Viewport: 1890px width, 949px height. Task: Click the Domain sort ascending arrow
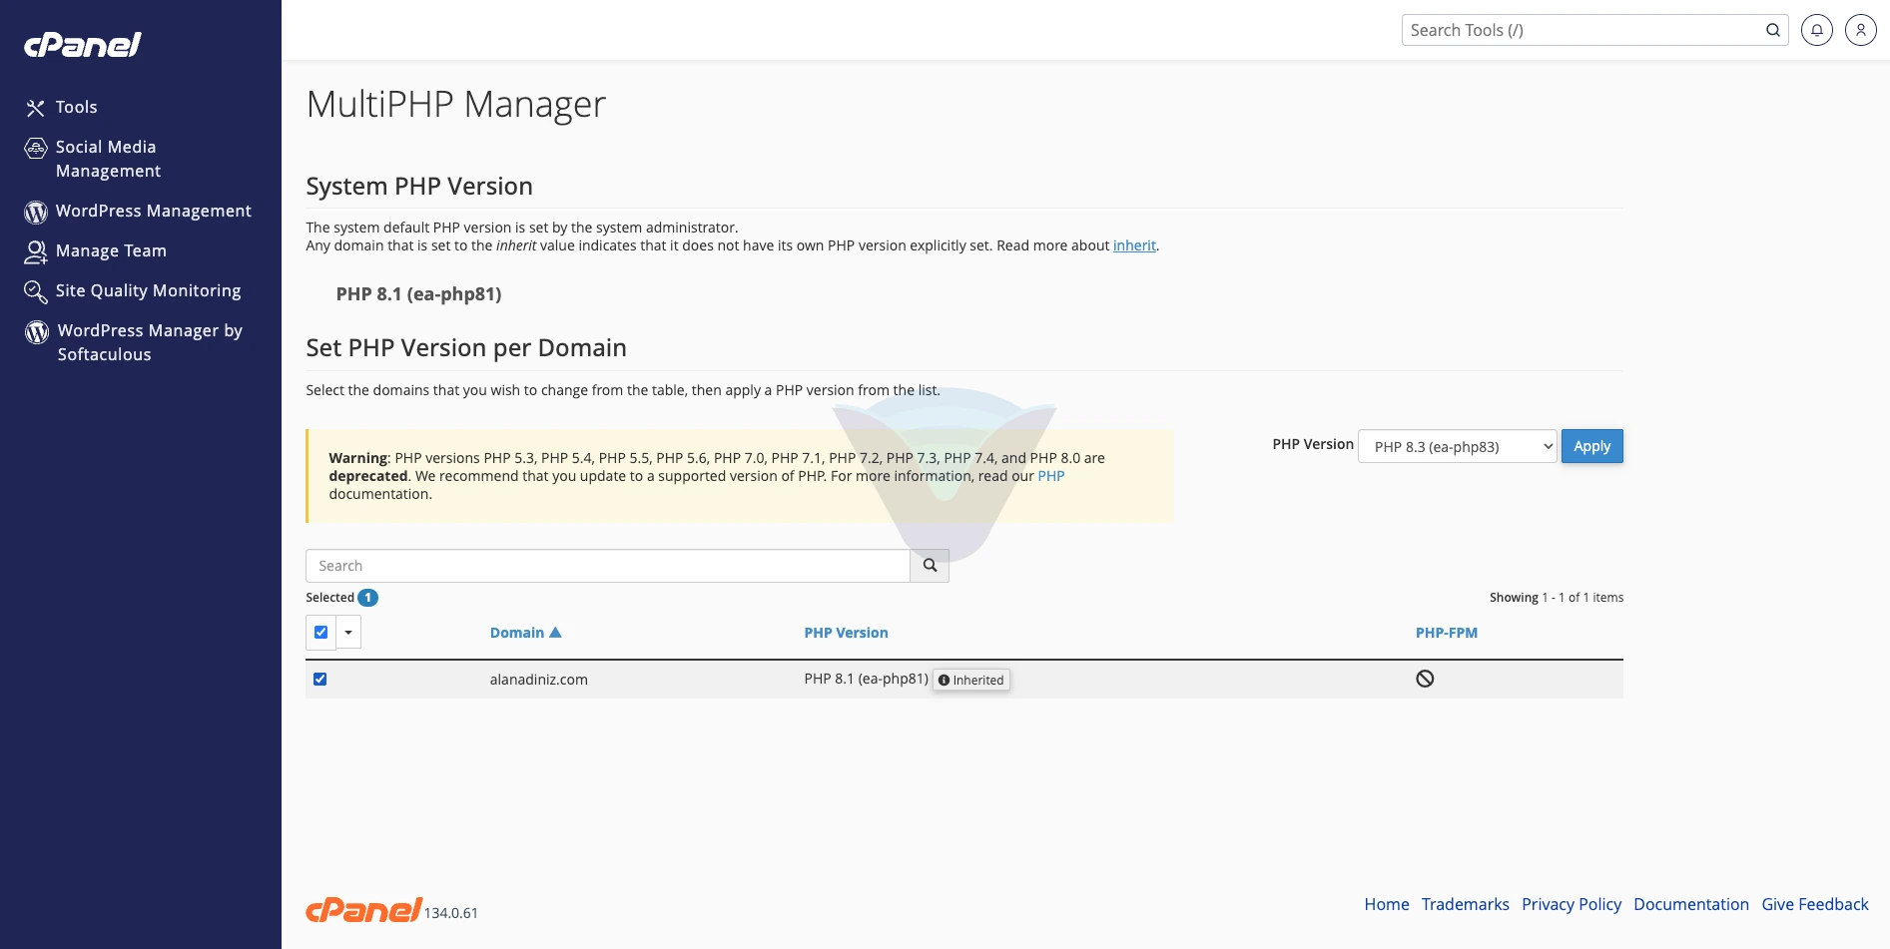coord(556,633)
